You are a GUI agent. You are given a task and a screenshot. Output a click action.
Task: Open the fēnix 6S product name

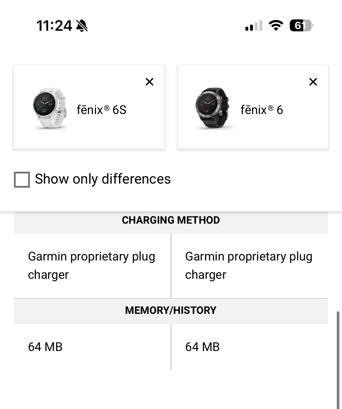tap(102, 110)
